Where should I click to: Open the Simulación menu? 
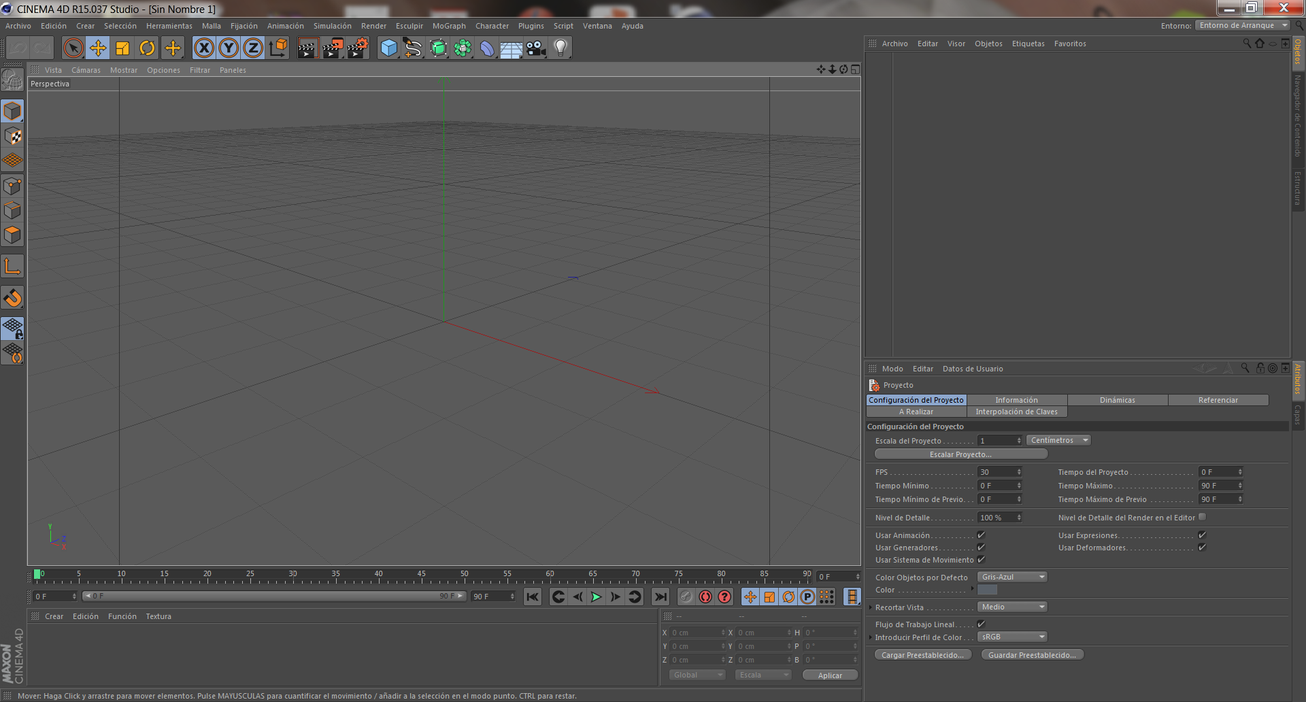333,26
